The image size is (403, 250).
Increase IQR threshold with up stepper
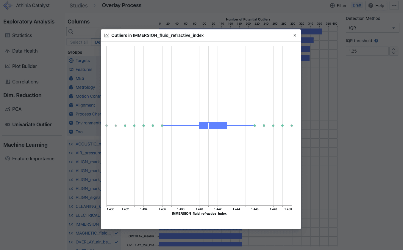(x=394, y=49)
